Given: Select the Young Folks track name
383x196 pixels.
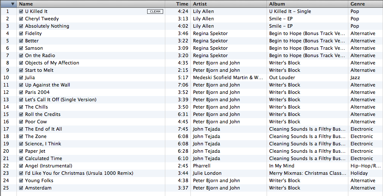Looking at the screenshot, I should pos(39,180).
